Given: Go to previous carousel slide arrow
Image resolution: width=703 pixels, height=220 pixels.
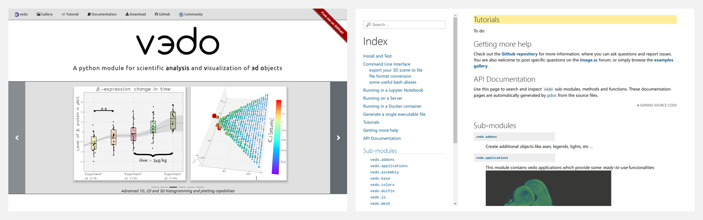Looking at the screenshot, I should [x=17, y=138].
